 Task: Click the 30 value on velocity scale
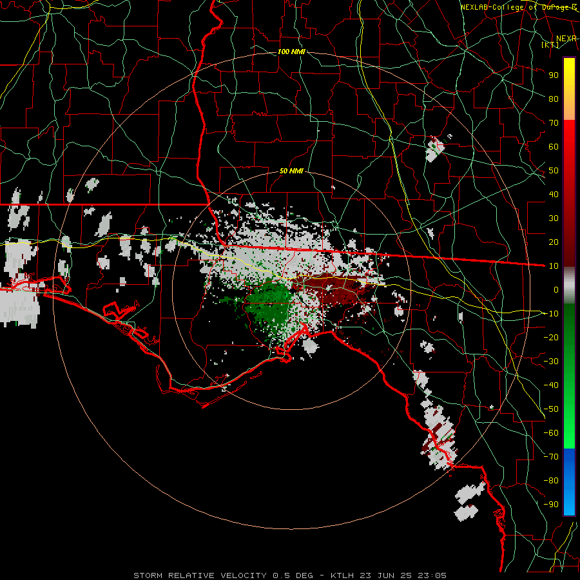[554, 218]
